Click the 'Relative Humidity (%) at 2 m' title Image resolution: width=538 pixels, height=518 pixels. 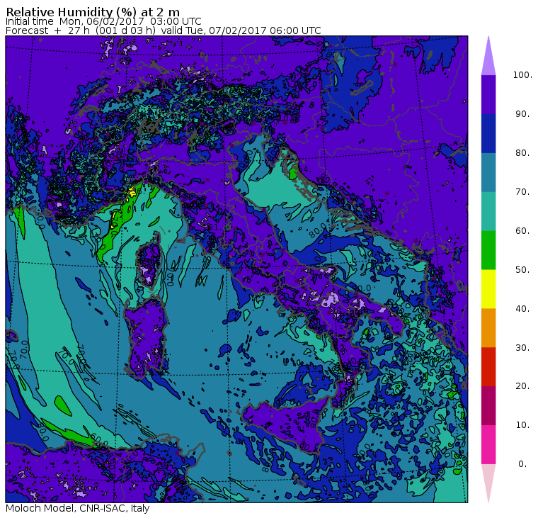(93, 11)
